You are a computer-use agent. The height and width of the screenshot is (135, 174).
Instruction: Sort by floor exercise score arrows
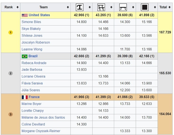[x=155, y=7]
